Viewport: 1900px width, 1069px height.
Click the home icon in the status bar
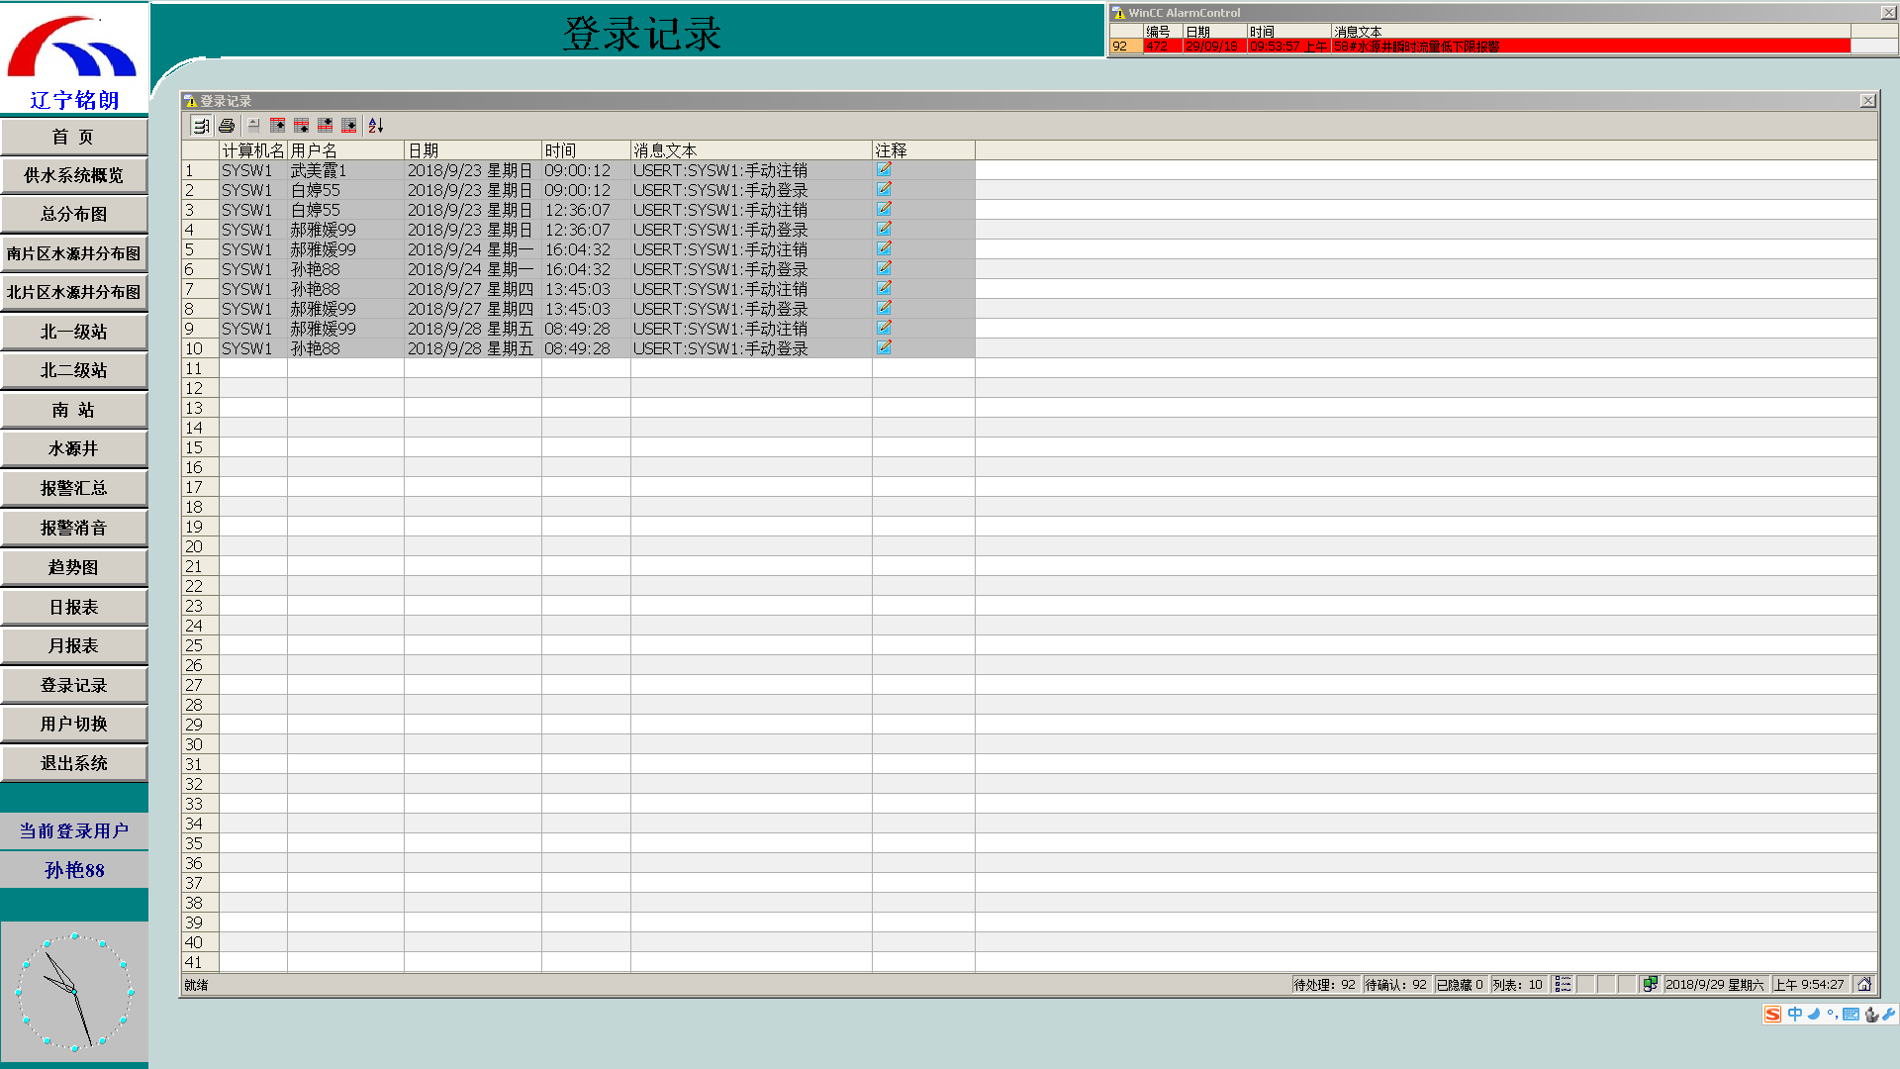tap(1864, 984)
